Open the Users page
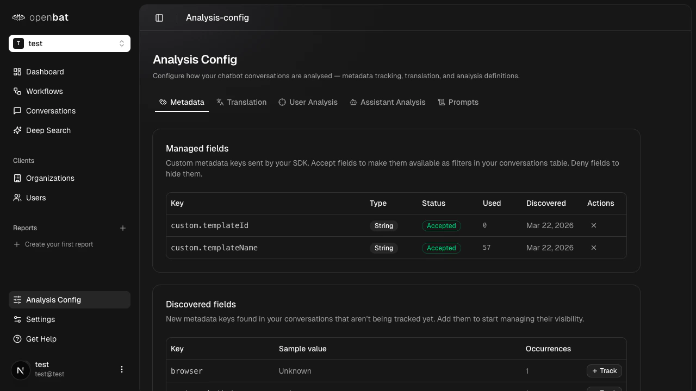 [x=36, y=198]
